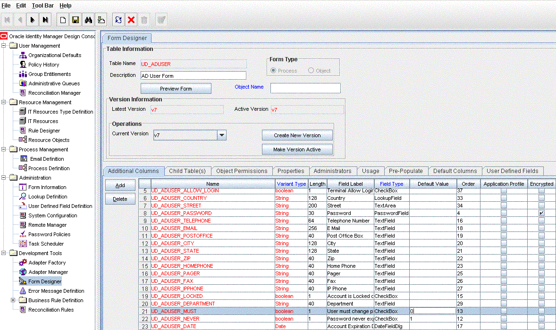Click the trash can toolbar icon
This screenshot has height=330, width=556.
pos(144,20)
